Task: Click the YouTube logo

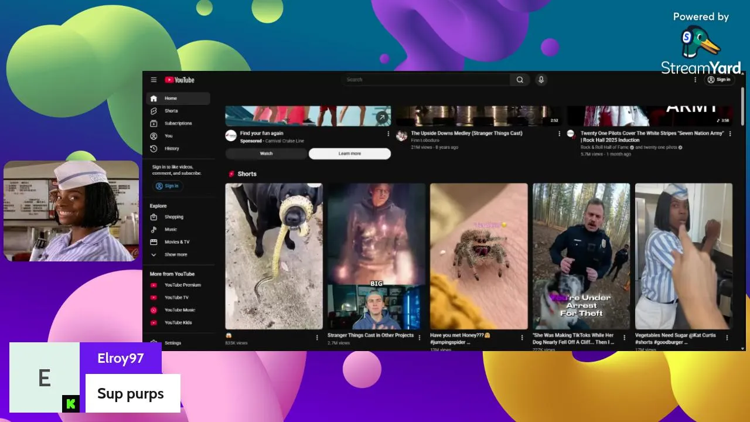Action: 179,80
